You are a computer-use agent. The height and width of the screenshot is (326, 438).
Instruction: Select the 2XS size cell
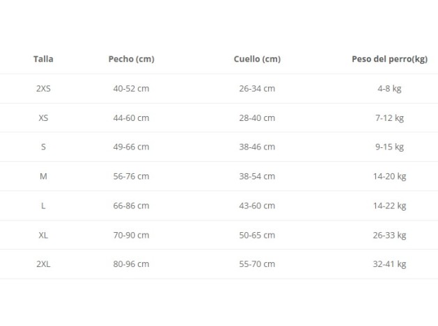[x=43, y=88]
